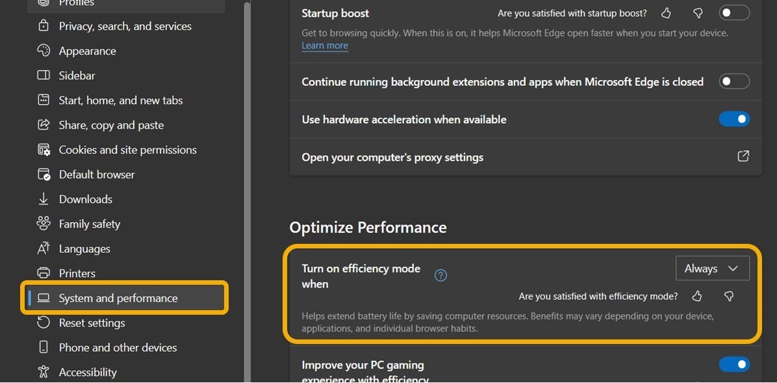
Task: Open your computer's proxy settings
Action: point(392,157)
